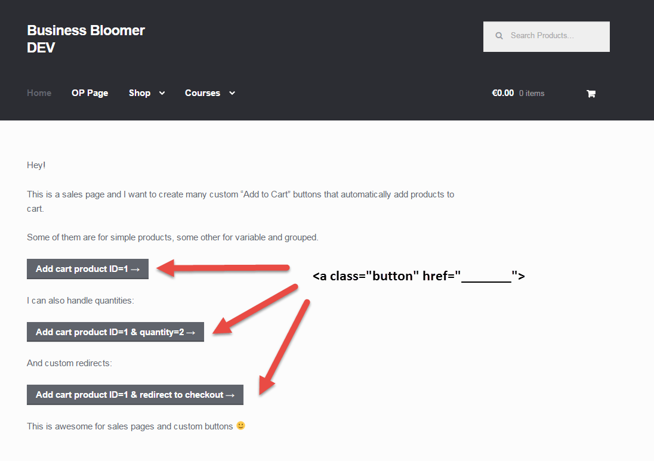Viewport: 654px width, 461px height.
Task: Select the Courses menu item
Action: coord(202,93)
